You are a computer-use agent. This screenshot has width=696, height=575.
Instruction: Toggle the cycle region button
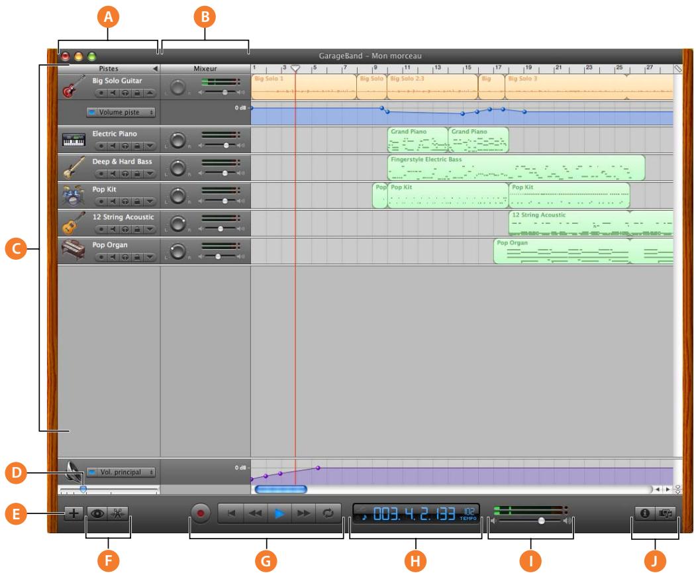pos(328,513)
